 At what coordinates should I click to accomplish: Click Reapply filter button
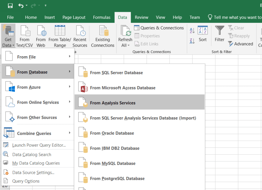point(239,36)
